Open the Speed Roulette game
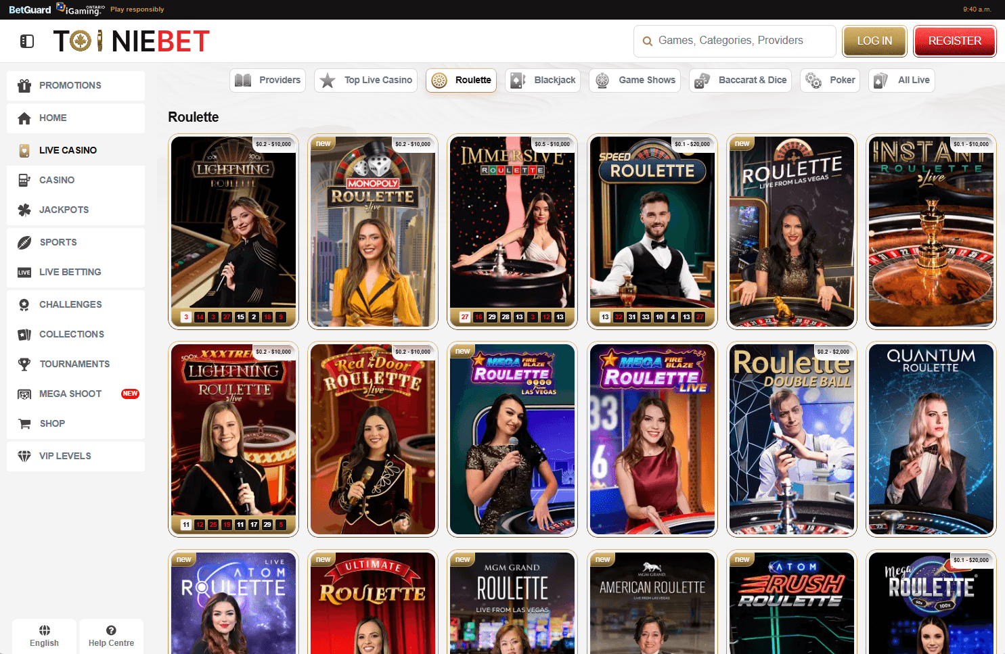This screenshot has height=654, width=1005. tap(652, 231)
